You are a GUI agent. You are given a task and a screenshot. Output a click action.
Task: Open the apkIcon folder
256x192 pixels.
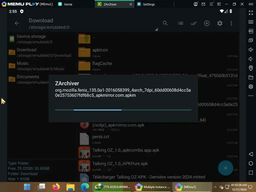(158, 52)
